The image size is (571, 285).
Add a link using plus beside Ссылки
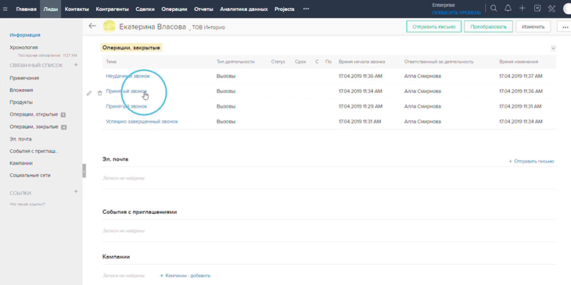(76, 191)
